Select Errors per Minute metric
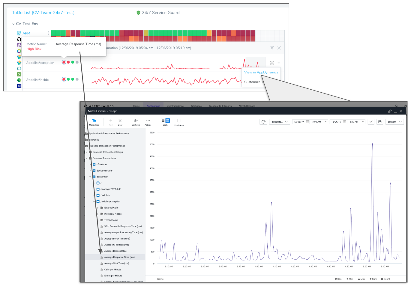The height and width of the screenshot is (286, 411). 113,276
